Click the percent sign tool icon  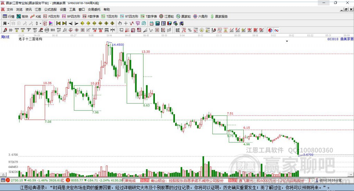click(x=190, y=30)
